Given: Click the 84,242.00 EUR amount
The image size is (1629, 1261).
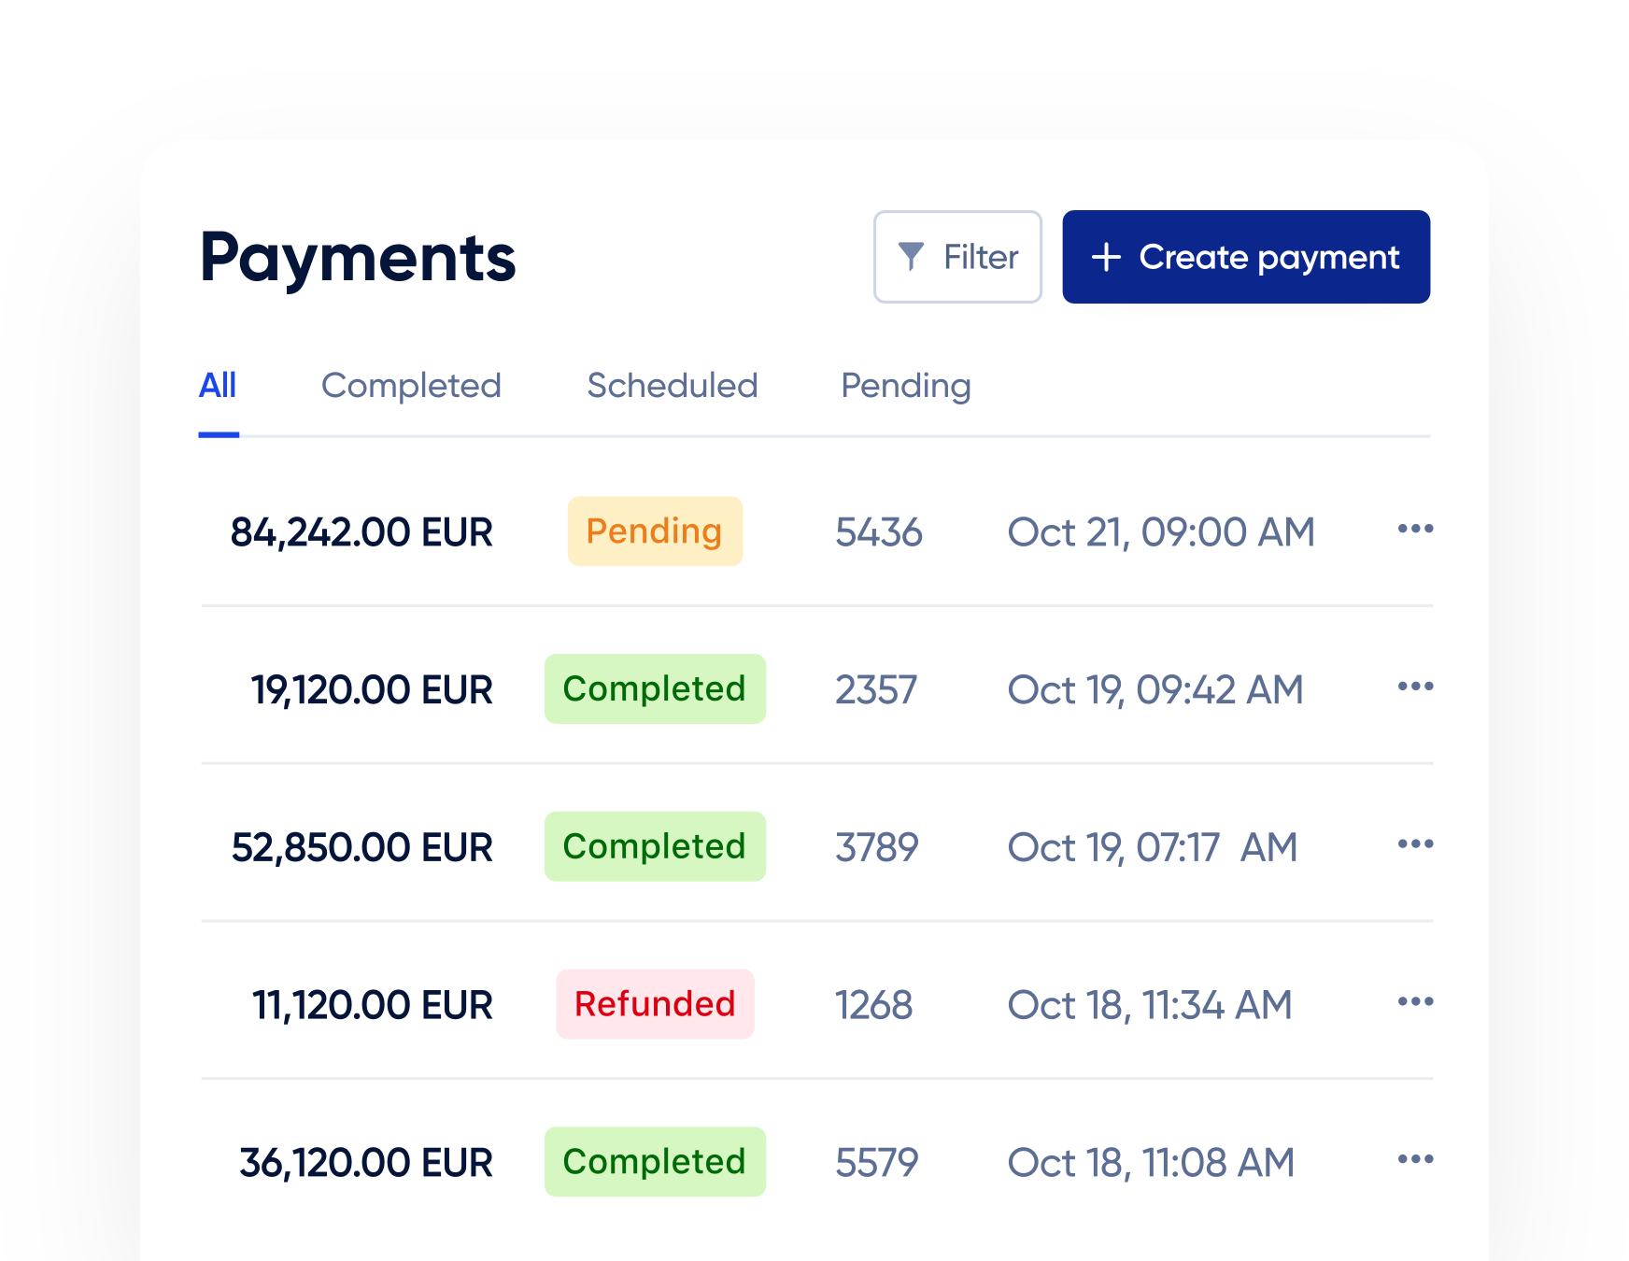Looking at the screenshot, I should click(x=362, y=531).
